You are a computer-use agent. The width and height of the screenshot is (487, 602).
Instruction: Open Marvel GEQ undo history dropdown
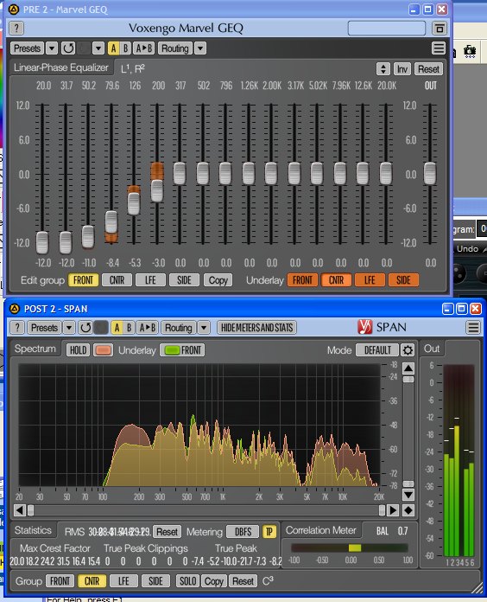click(x=98, y=48)
